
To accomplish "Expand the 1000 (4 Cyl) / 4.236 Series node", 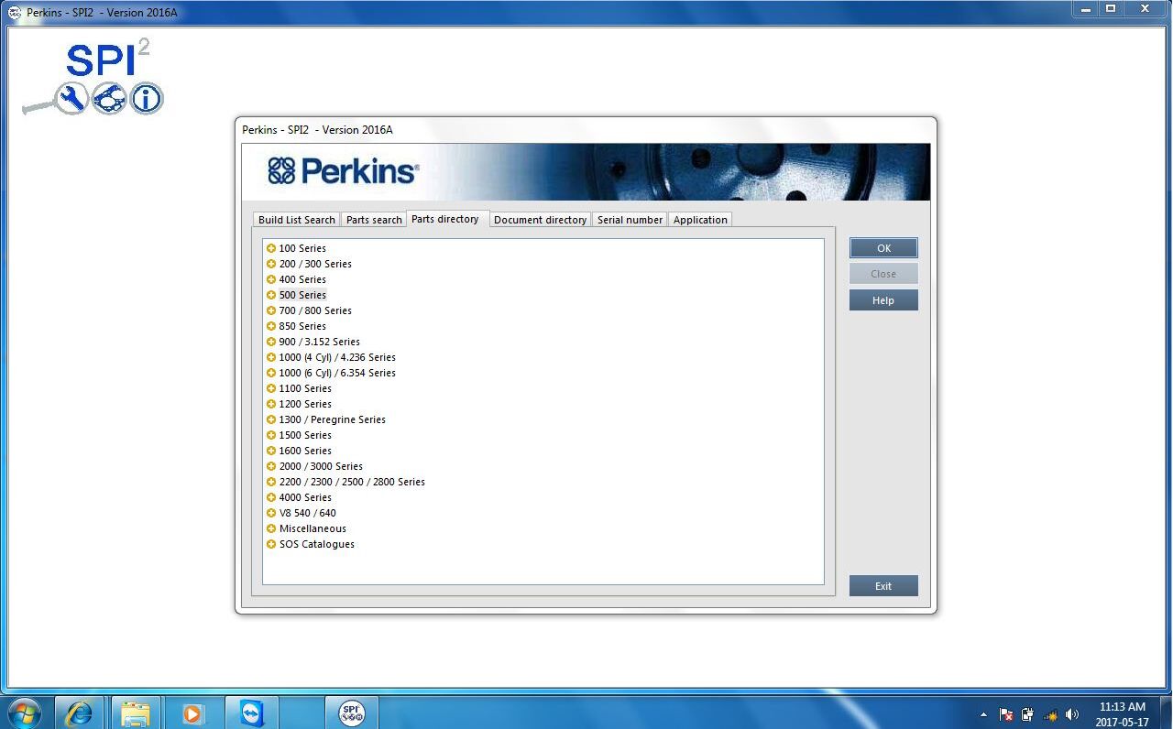I will (271, 357).
